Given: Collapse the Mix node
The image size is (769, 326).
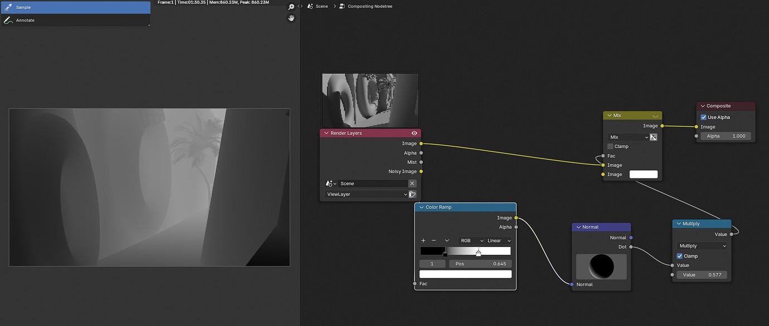Looking at the screenshot, I should 609,116.
